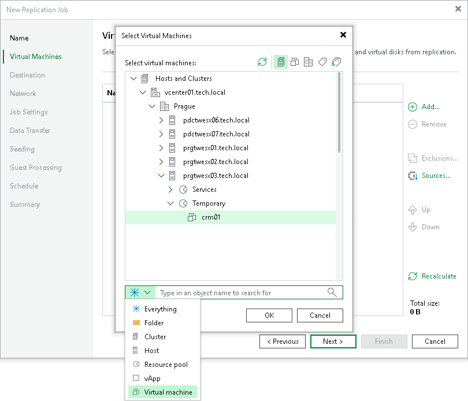468x401 pixels.
Task: Expand the Services resource pool
Action: point(170,190)
